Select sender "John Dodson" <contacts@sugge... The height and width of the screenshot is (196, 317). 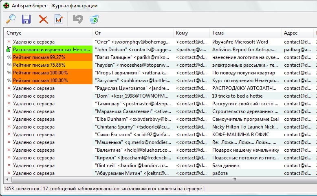click(133, 50)
